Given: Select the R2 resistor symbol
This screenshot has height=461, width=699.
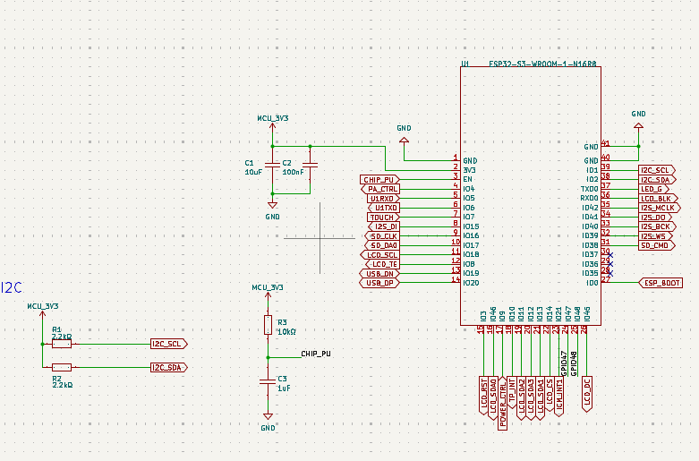Looking at the screenshot, I should point(62,367).
